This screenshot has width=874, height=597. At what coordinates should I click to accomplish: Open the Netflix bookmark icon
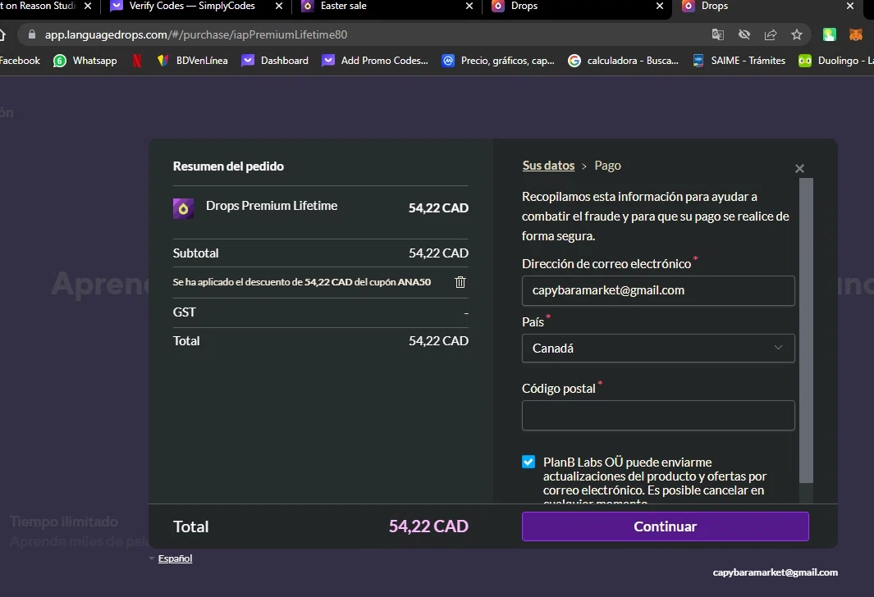(x=137, y=61)
